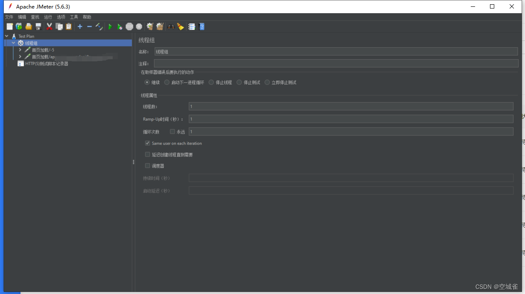This screenshot has height=294, width=525.
Task: Open the Templates icon in toolbar
Action: pyautogui.click(x=19, y=26)
